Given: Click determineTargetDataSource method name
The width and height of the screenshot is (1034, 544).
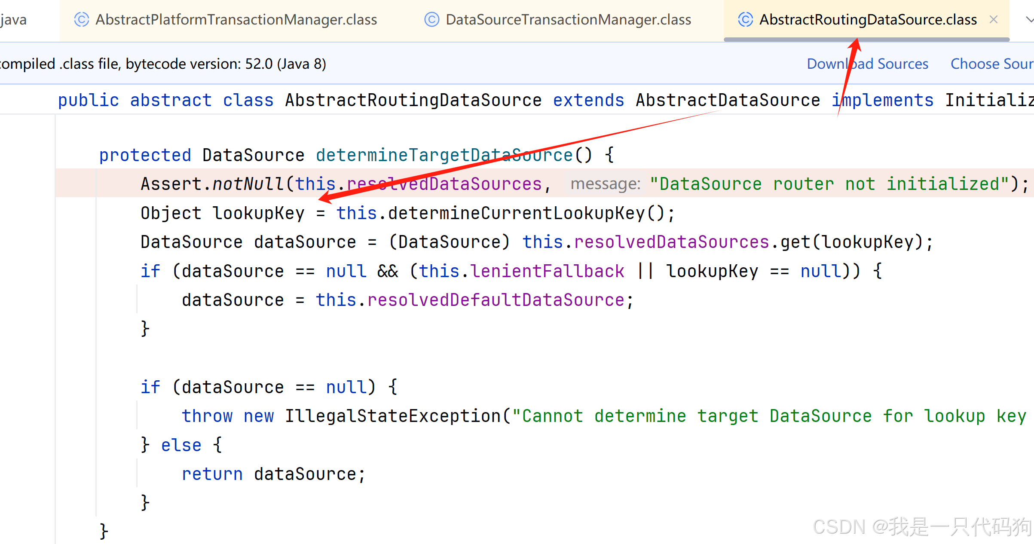Looking at the screenshot, I should tap(444, 156).
